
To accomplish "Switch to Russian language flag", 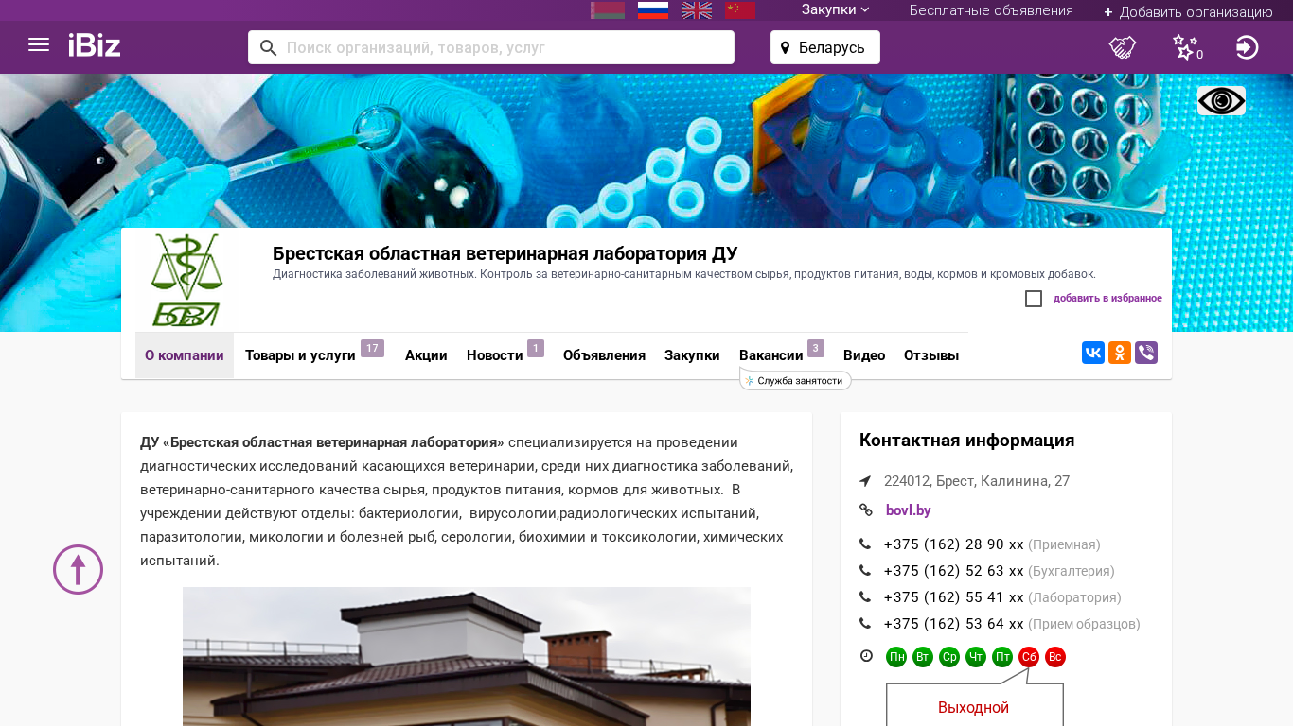I will (653, 10).
